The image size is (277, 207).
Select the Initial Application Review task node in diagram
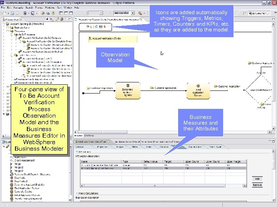click(x=198, y=91)
